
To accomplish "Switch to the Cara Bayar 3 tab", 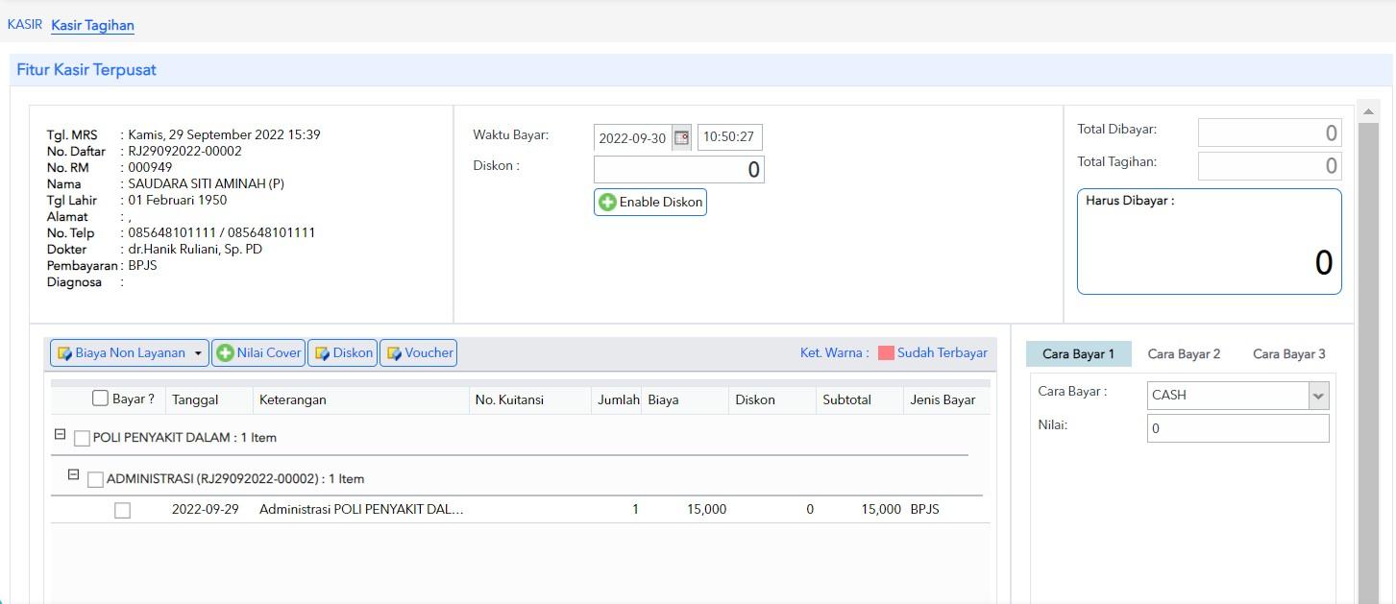I will click(1289, 354).
